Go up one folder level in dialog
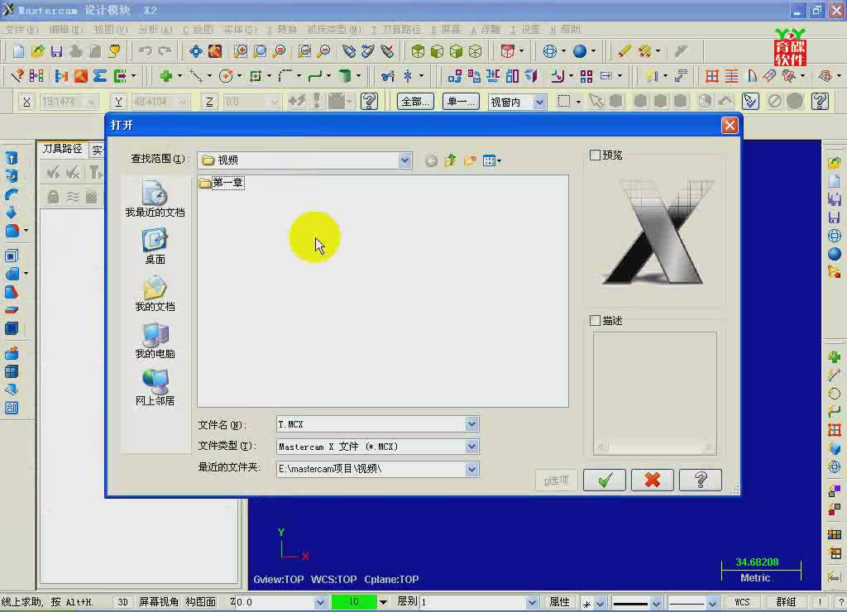Screen dimensions: 847x612 tap(451, 160)
